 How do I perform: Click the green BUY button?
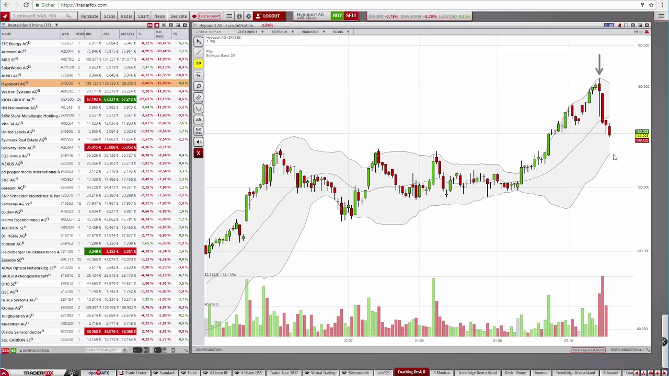[x=337, y=16]
